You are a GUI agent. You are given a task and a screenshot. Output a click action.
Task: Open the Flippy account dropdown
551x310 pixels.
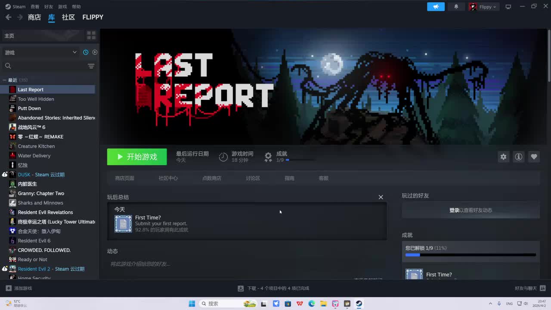coord(483,6)
